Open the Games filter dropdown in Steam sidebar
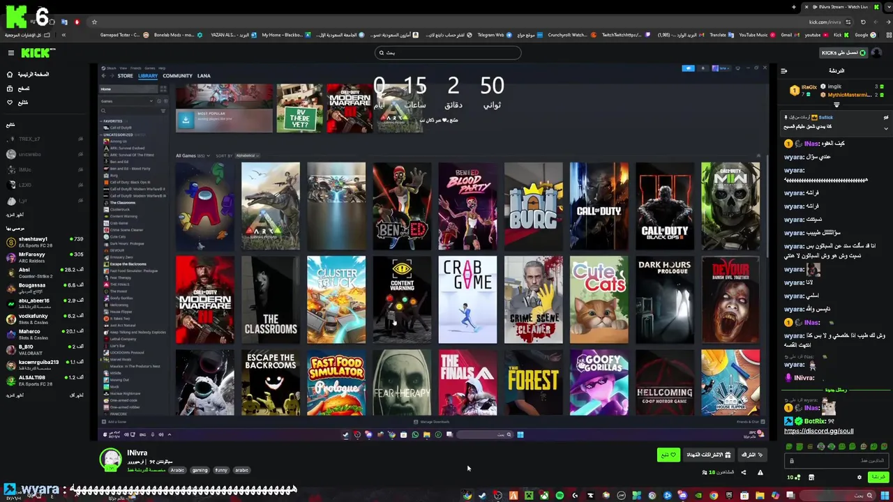 (127, 101)
